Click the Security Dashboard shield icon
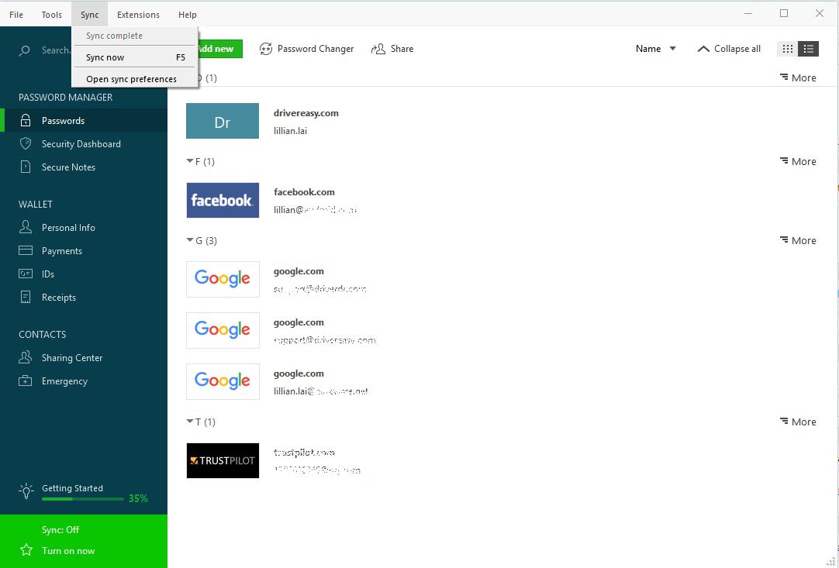Viewport: 839px width, 568px height. click(x=25, y=143)
